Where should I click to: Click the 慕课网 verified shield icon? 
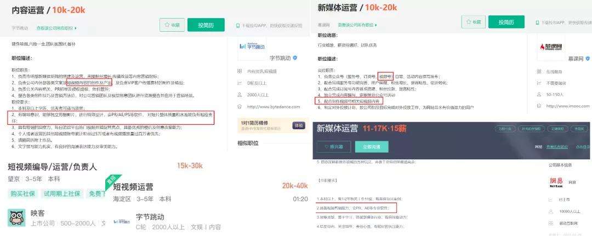[588, 59]
